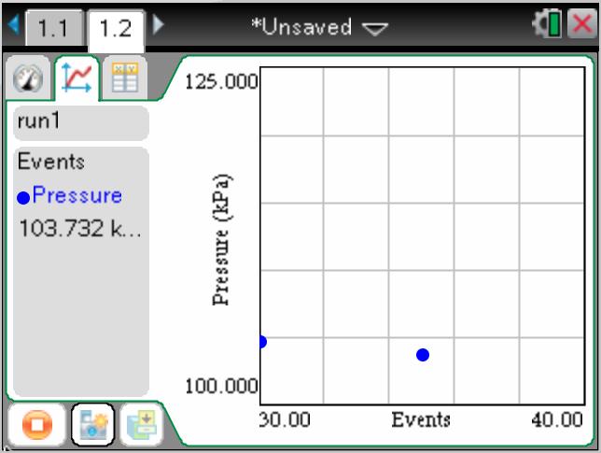Select the blue data point mid-graph
The height and width of the screenshot is (453, 601).
click(423, 355)
